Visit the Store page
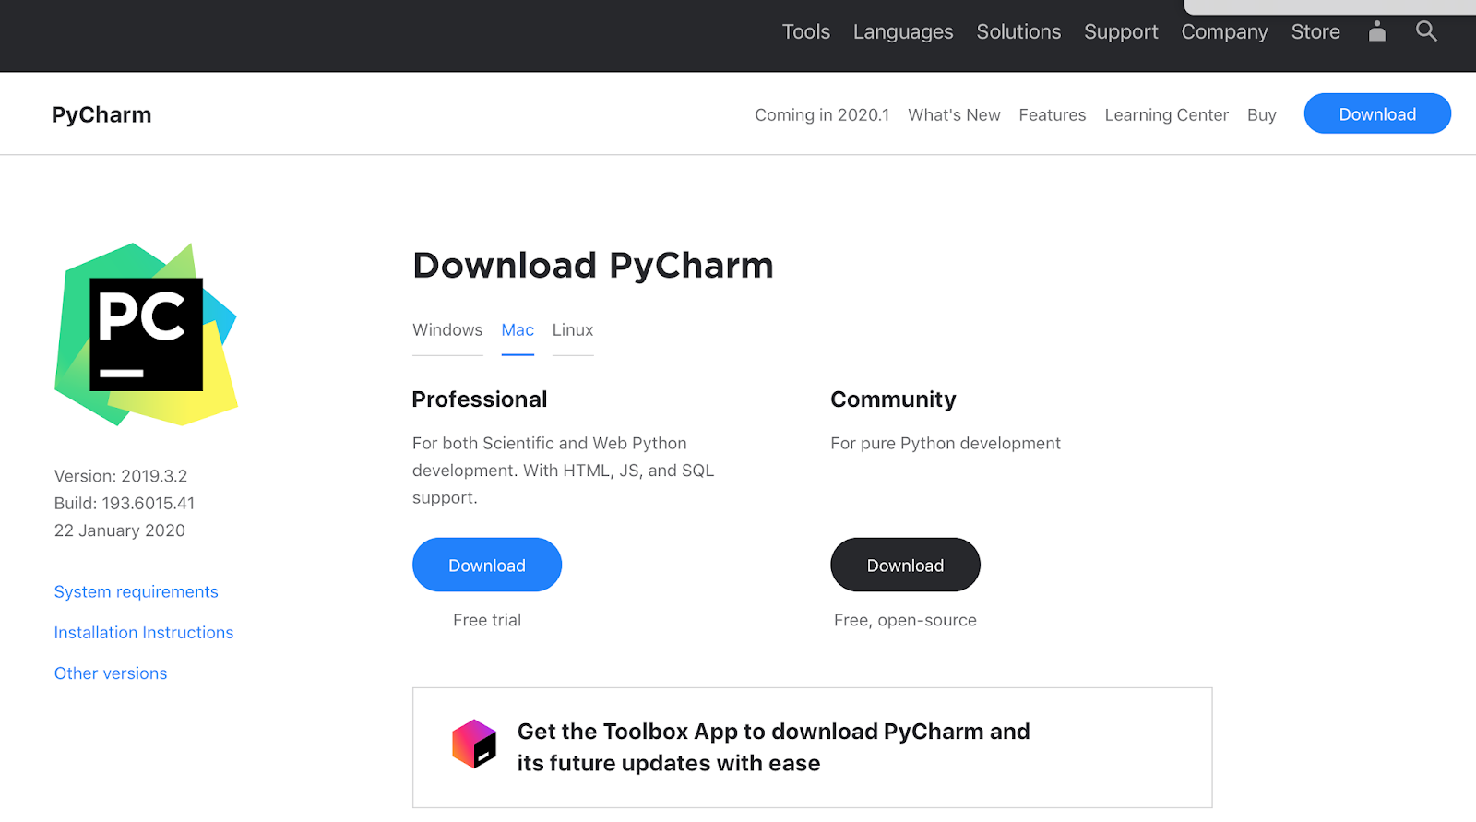This screenshot has width=1476, height=822. click(1315, 30)
